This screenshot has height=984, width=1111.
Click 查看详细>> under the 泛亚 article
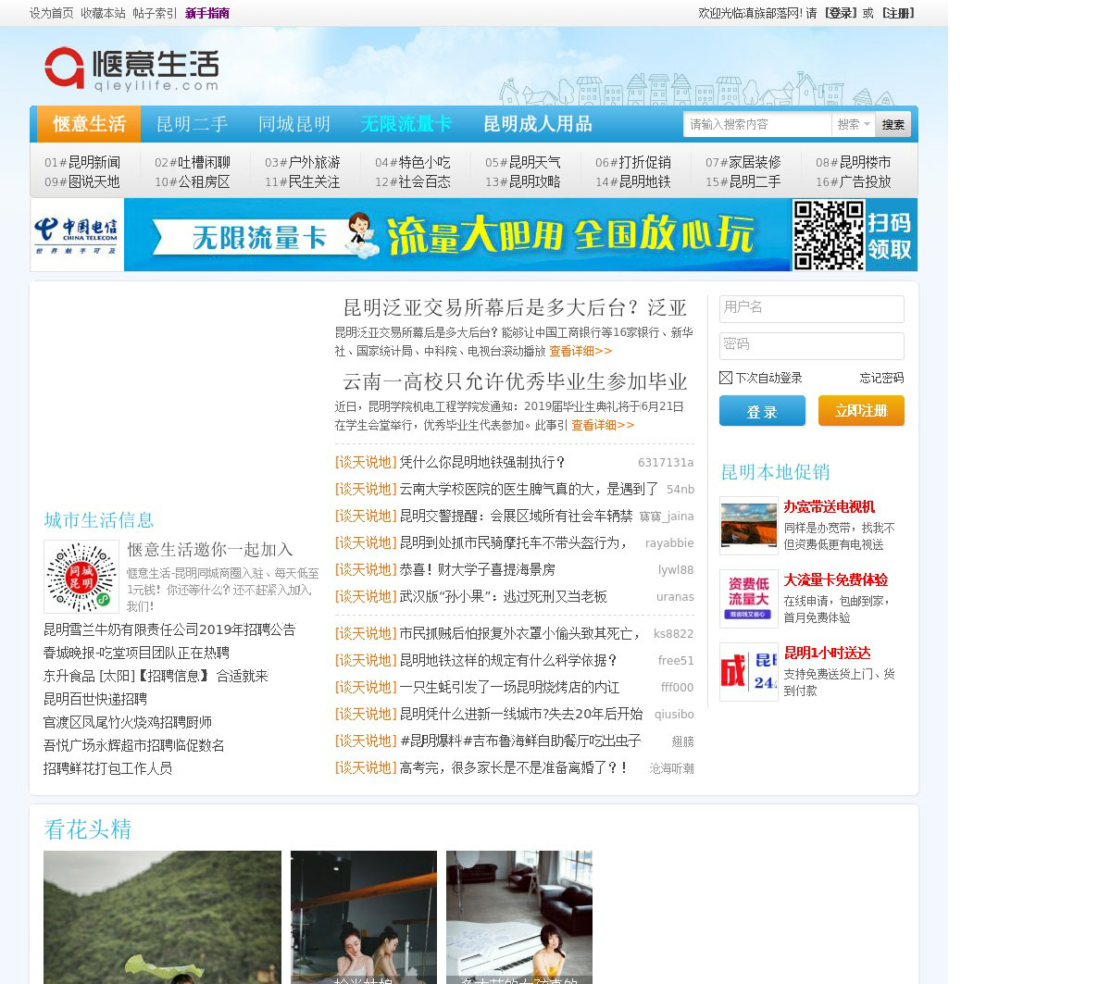point(580,352)
